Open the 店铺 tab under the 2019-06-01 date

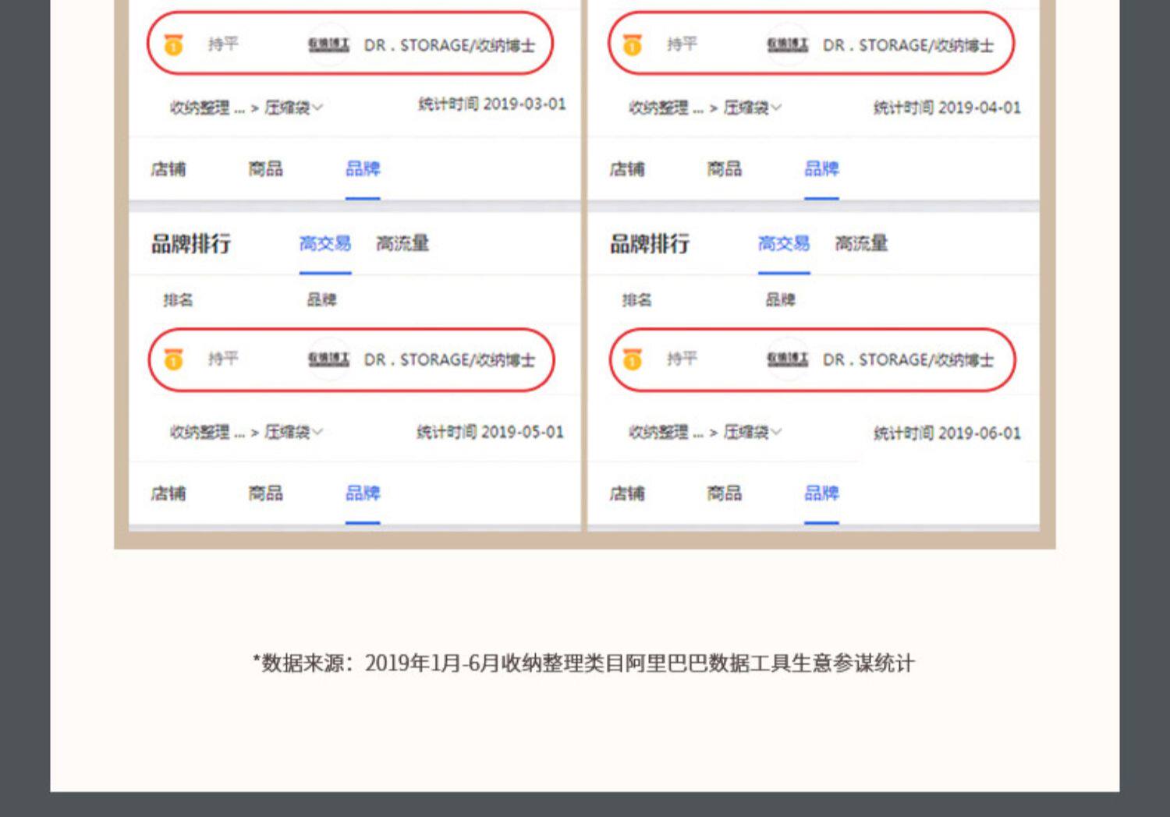tap(627, 493)
